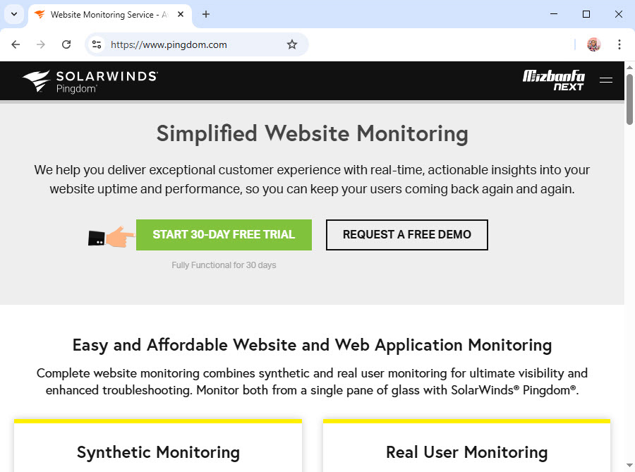Click 'Fully Functional for 30 days' text
635x472 pixels.
click(x=224, y=265)
